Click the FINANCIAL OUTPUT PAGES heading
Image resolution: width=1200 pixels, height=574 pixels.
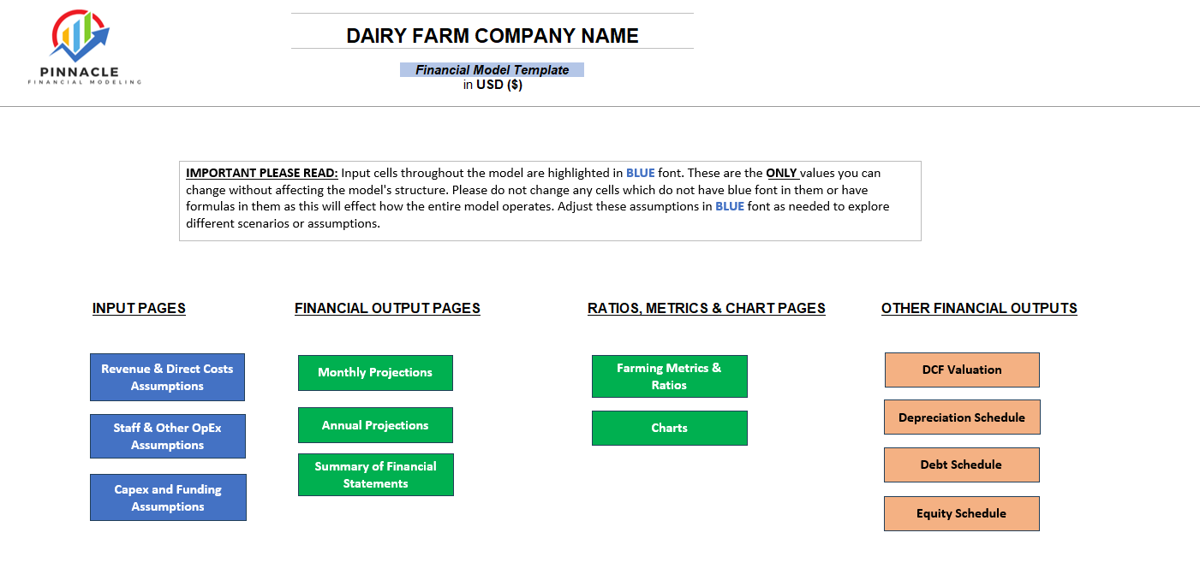tap(386, 308)
